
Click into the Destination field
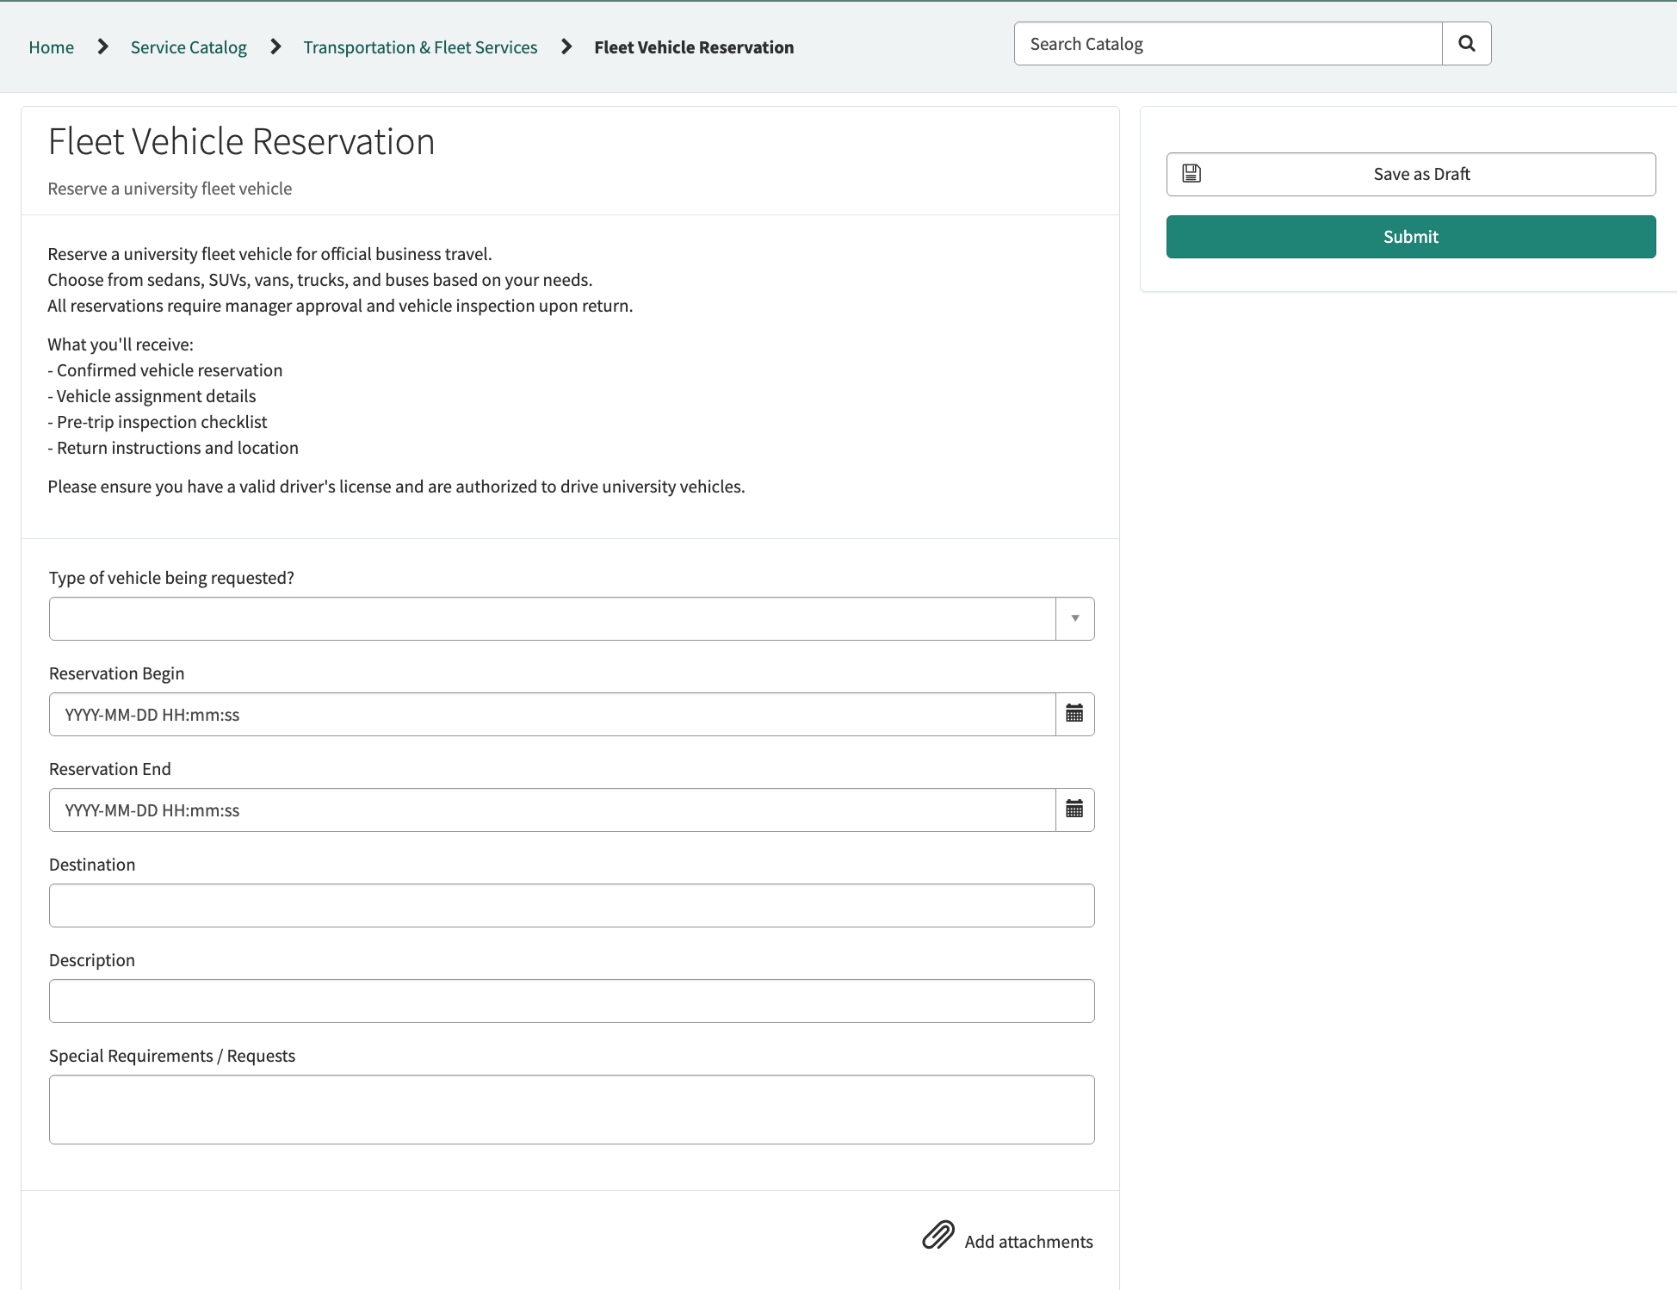coord(572,905)
